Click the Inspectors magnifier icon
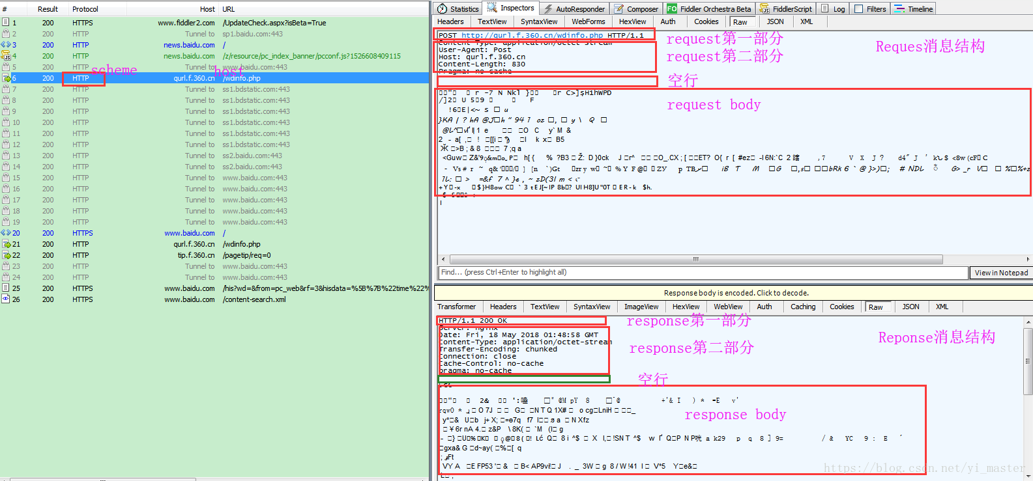This screenshot has height=481, width=1033. [492, 8]
